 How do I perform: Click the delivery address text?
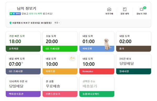coord(32,23)
